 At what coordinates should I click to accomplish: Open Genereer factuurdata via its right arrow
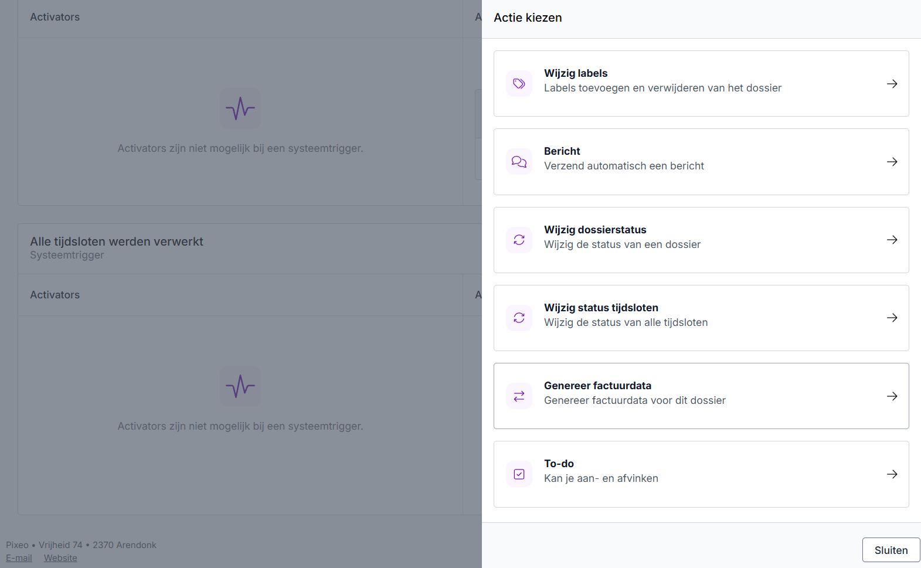(x=892, y=396)
